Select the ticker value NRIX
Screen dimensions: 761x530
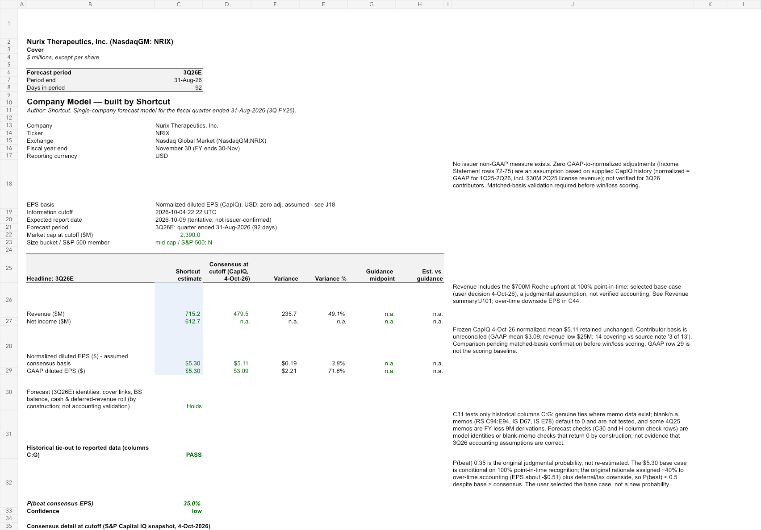[x=163, y=133]
